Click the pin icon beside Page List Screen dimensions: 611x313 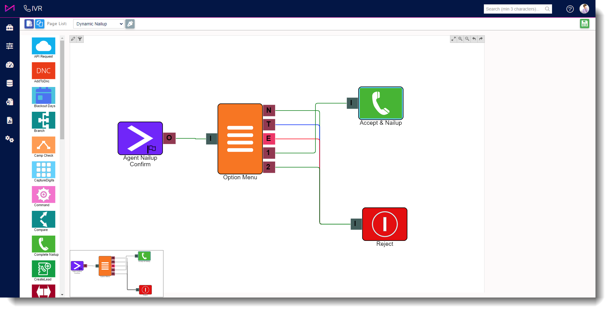point(130,24)
